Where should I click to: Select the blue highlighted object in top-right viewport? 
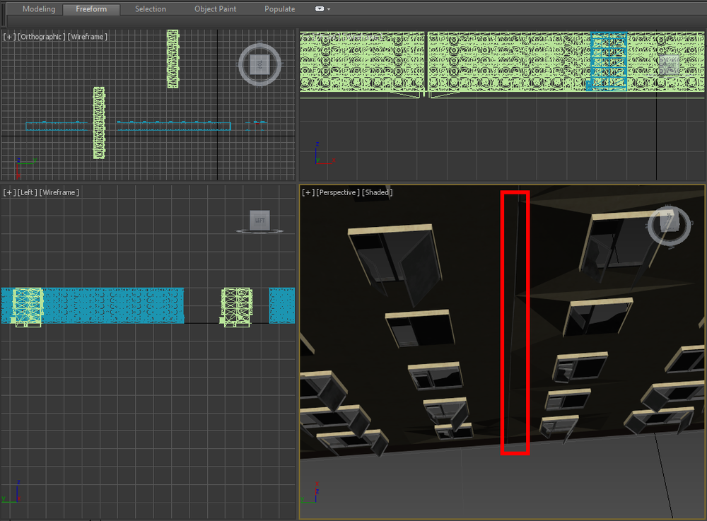tap(608, 62)
